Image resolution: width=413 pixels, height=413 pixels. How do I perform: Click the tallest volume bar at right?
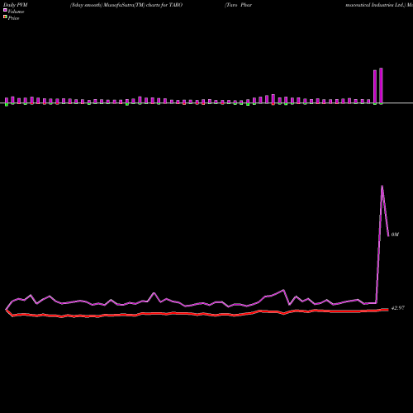381,86
